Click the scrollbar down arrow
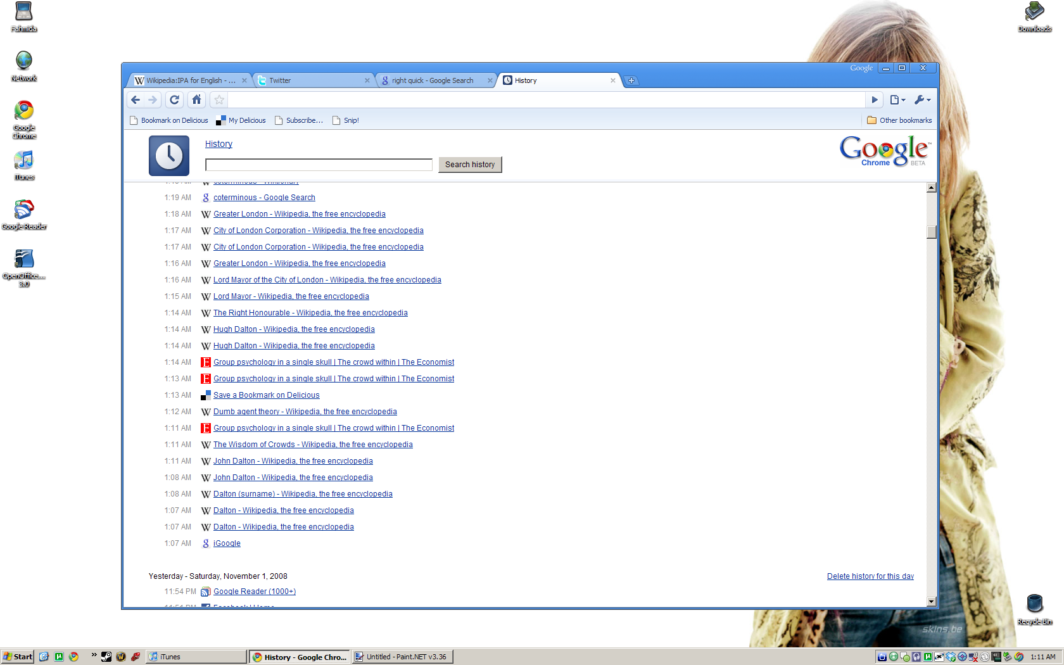 [931, 602]
